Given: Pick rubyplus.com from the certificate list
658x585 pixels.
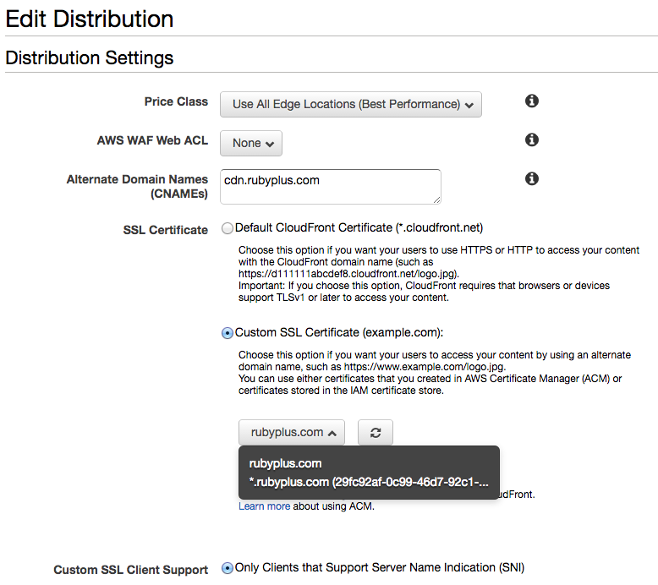Looking at the screenshot, I should [x=285, y=463].
